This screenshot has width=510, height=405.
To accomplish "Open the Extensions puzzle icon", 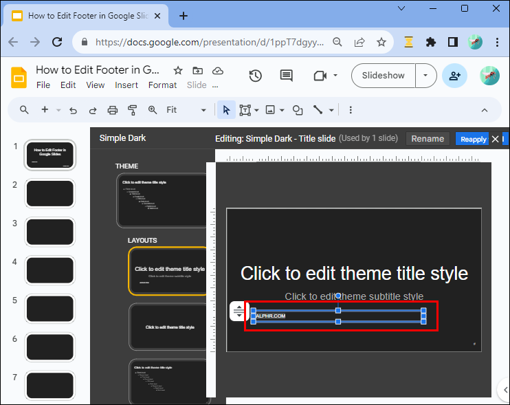I will click(x=431, y=42).
